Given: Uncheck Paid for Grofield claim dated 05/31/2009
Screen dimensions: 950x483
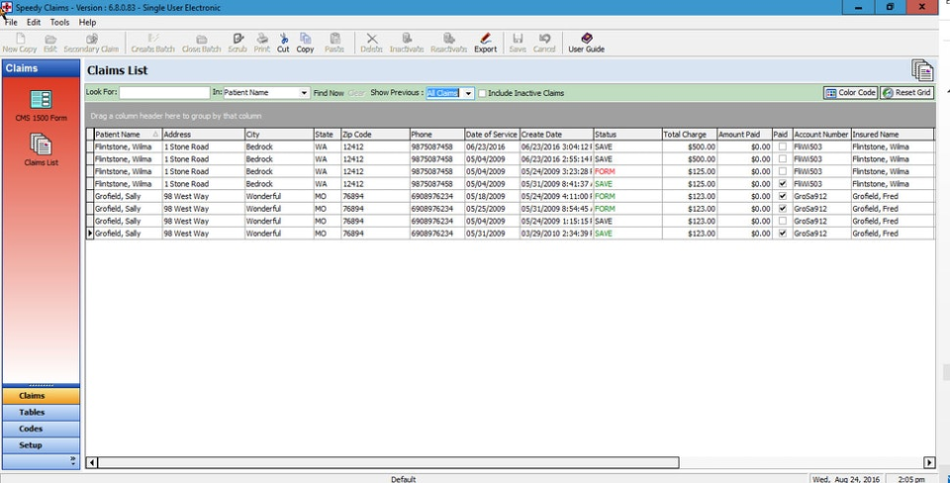Looking at the screenshot, I should (x=782, y=234).
